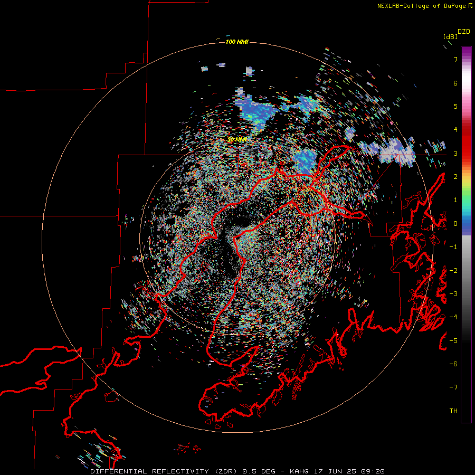Click the DIFFERENTIAL REFLECTIVITY title text
The width and height of the screenshot is (475, 475).
coord(149,471)
